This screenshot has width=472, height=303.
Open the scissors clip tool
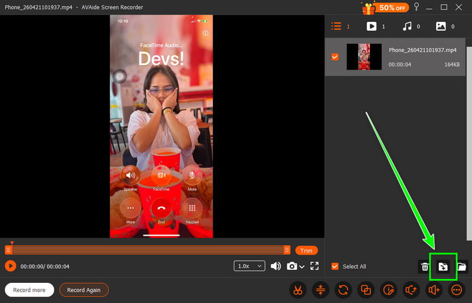click(298, 290)
